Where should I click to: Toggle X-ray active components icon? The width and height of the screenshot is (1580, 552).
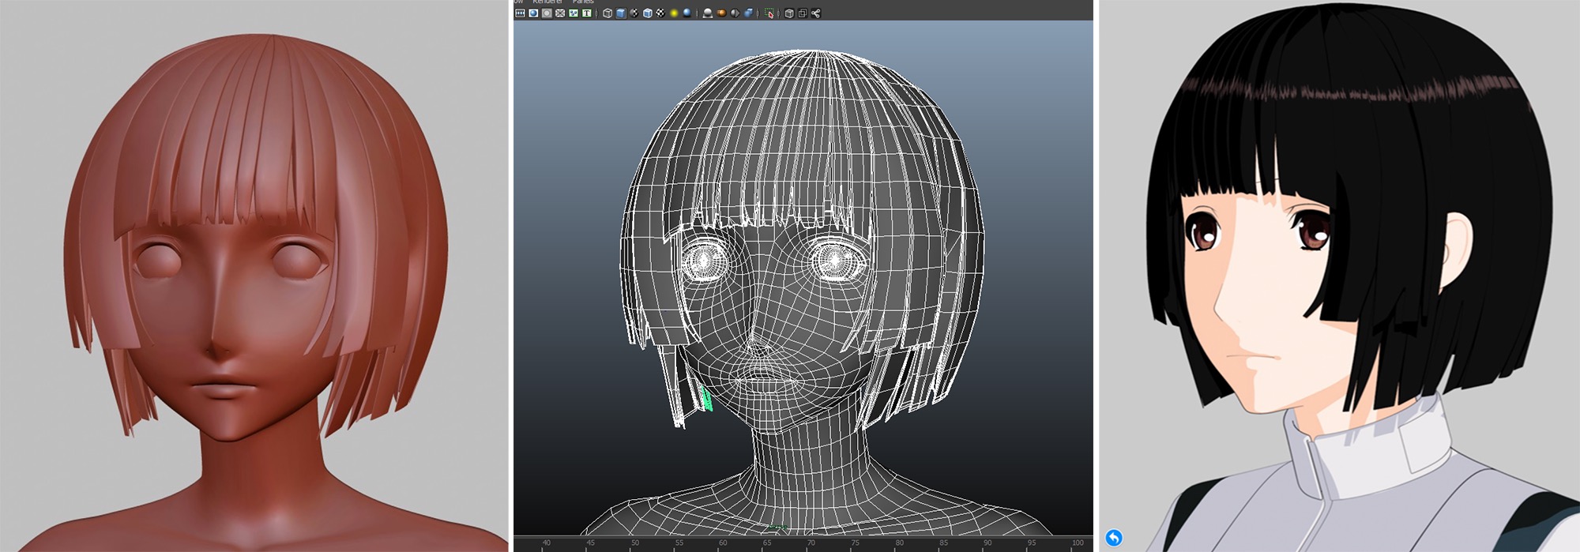point(803,13)
